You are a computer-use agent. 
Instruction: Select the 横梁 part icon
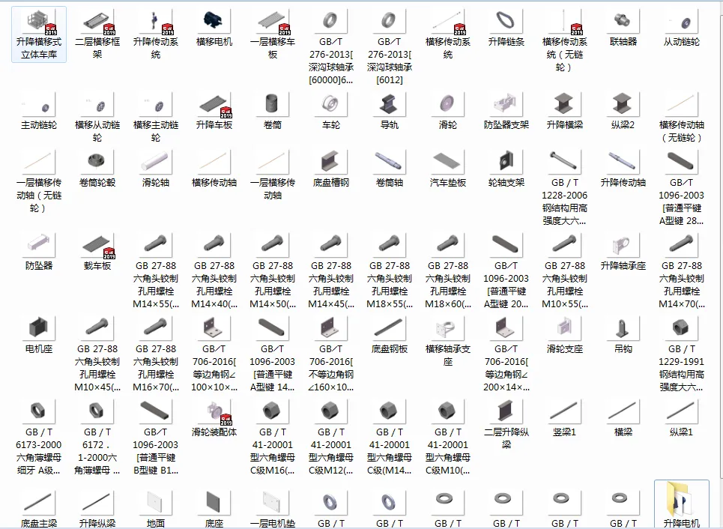pyautogui.click(x=623, y=412)
